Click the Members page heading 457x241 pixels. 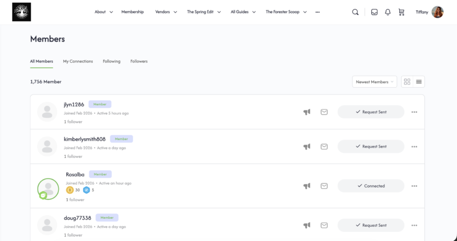point(47,39)
